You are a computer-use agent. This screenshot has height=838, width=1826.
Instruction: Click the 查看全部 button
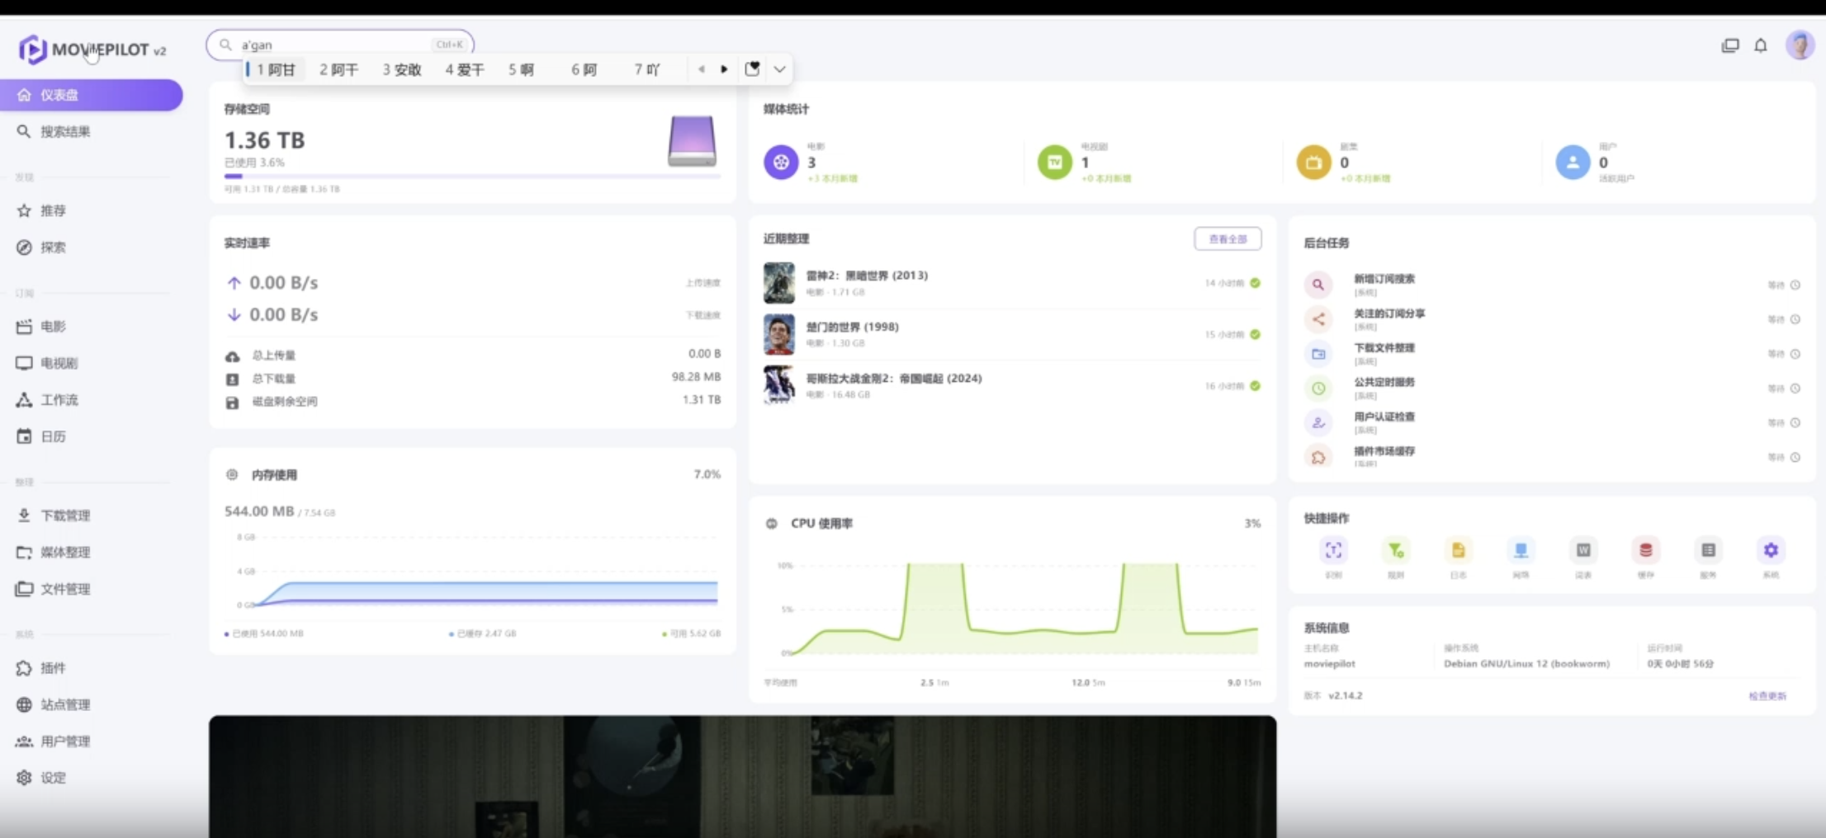(x=1228, y=238)
